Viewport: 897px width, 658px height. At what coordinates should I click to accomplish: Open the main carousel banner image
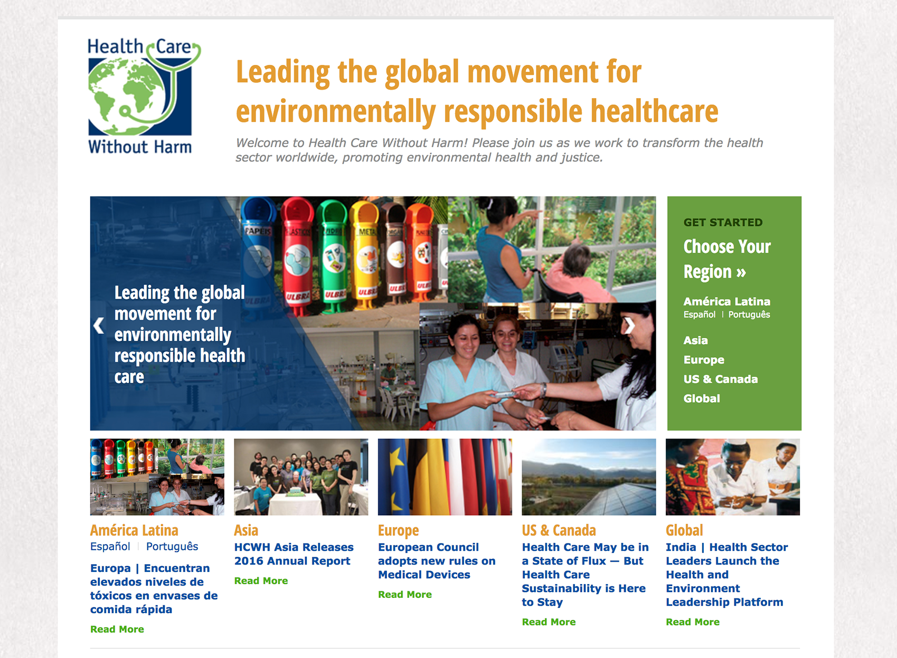coord(373,313)
